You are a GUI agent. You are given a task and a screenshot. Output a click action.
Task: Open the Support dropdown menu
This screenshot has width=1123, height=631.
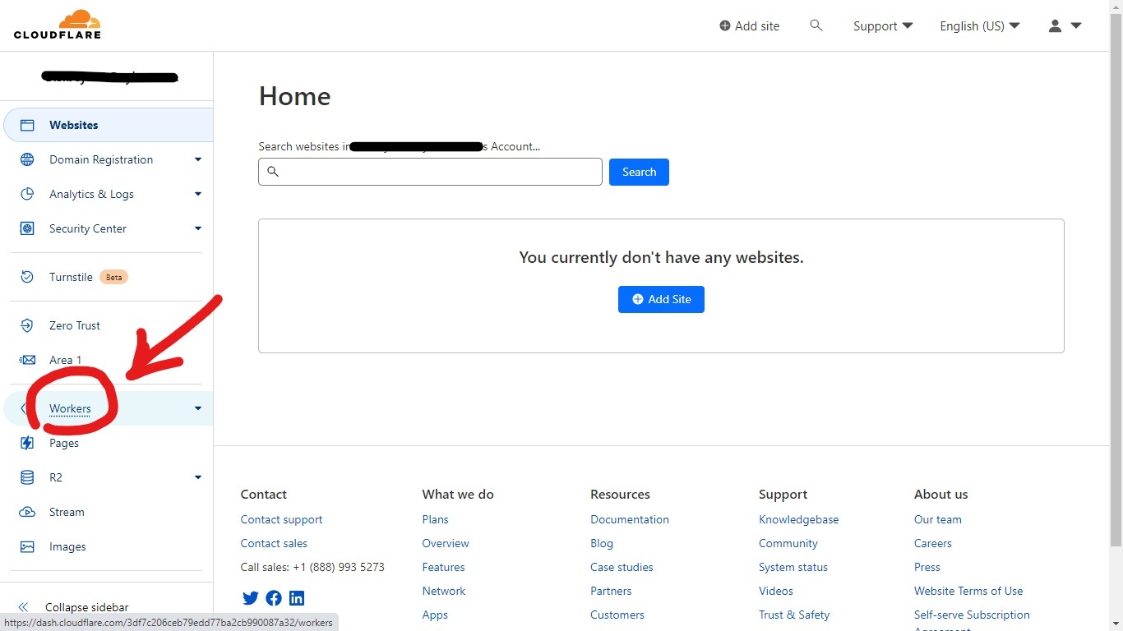point(883,25)
